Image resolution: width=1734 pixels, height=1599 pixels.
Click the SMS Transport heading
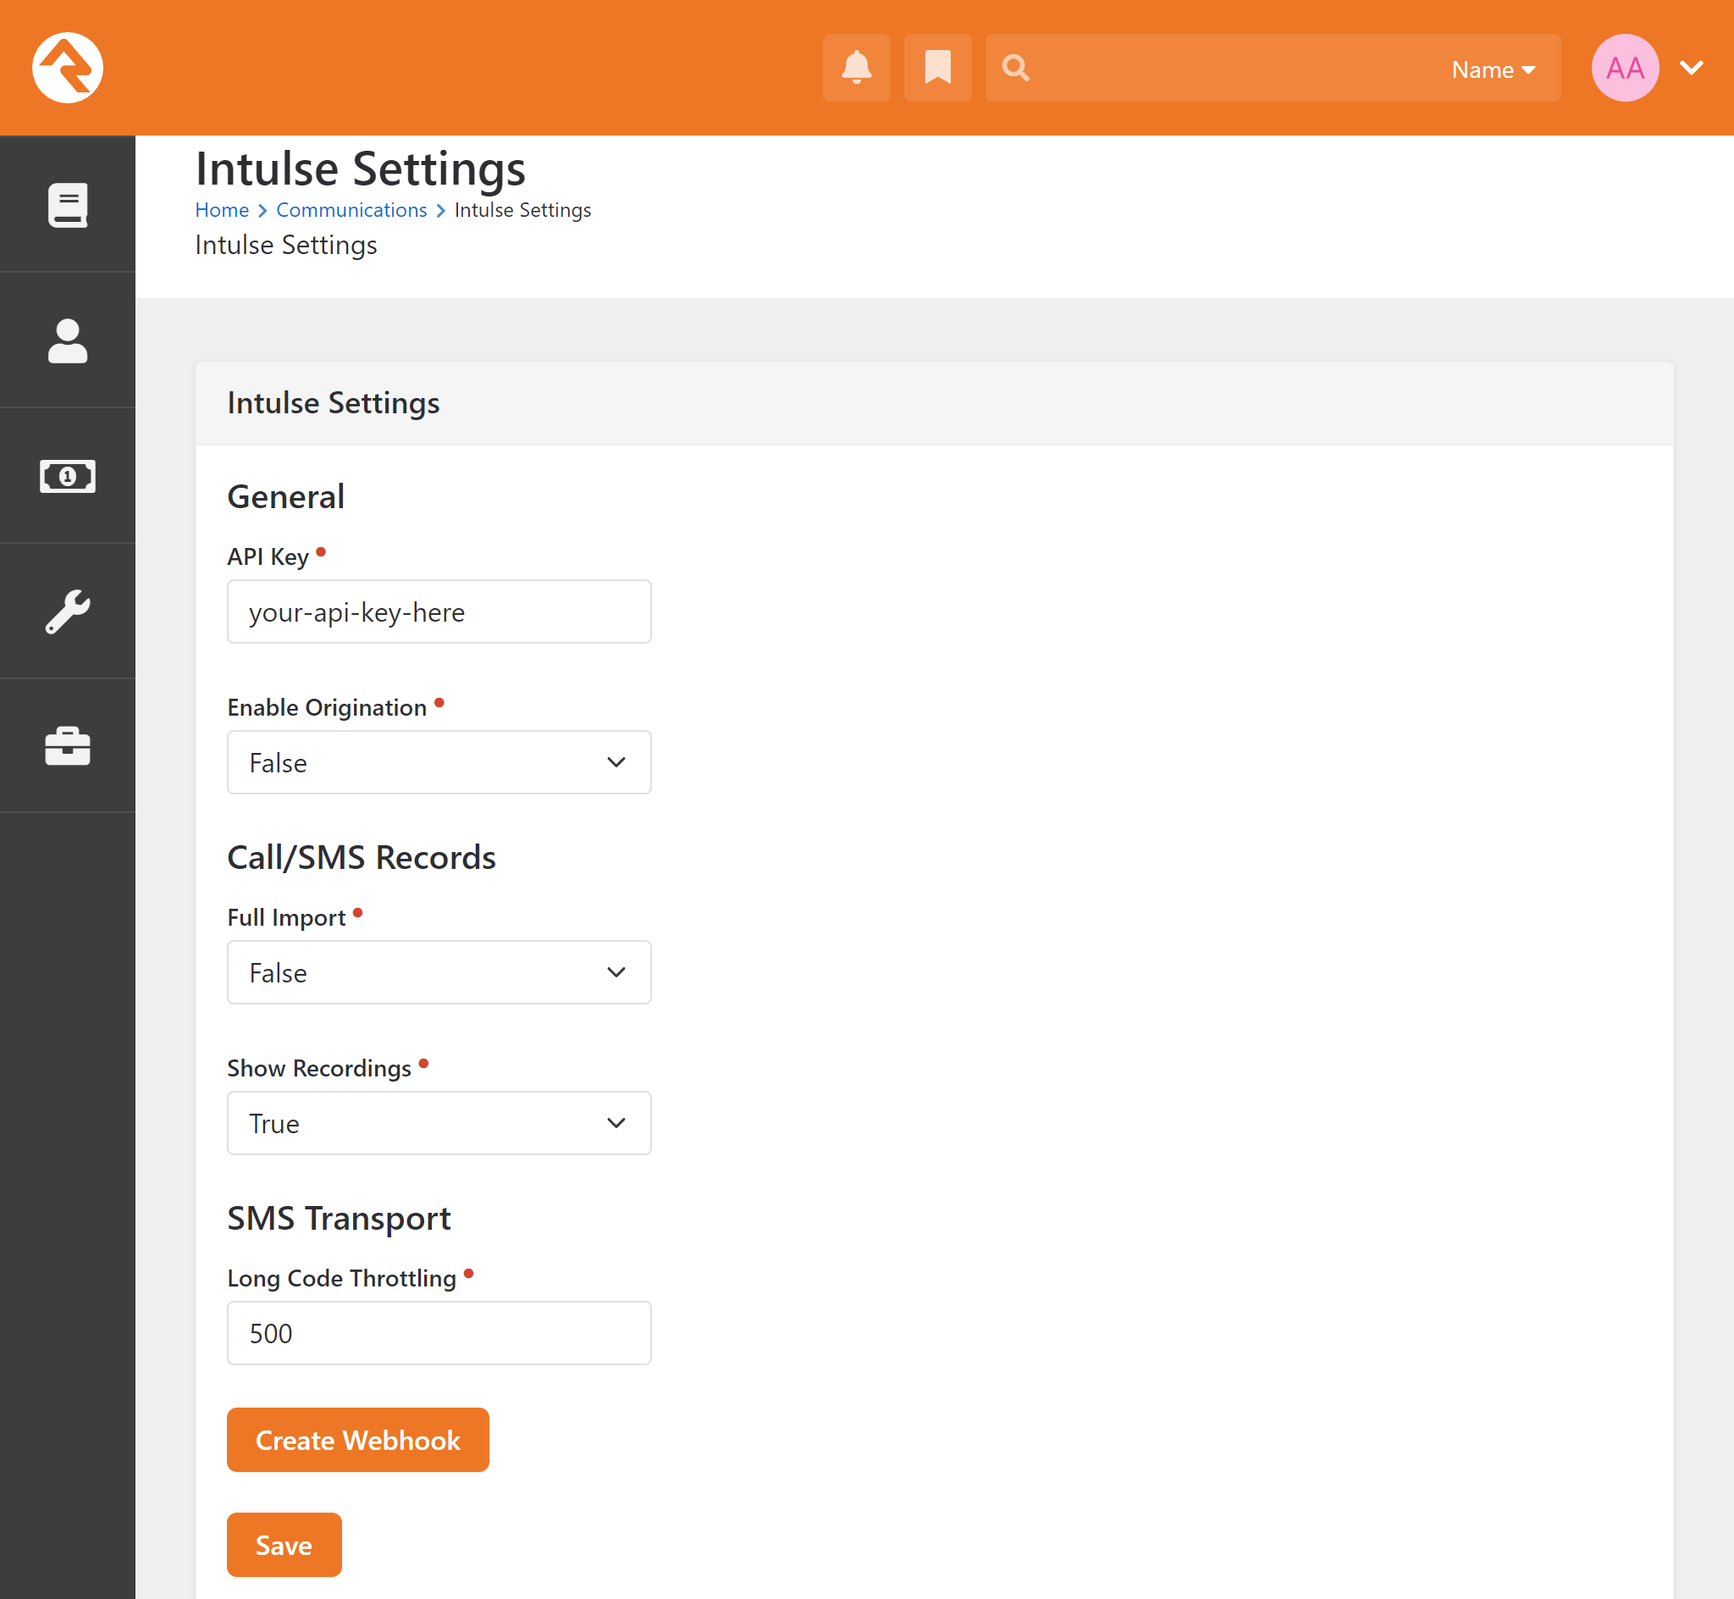point(339,1218)
